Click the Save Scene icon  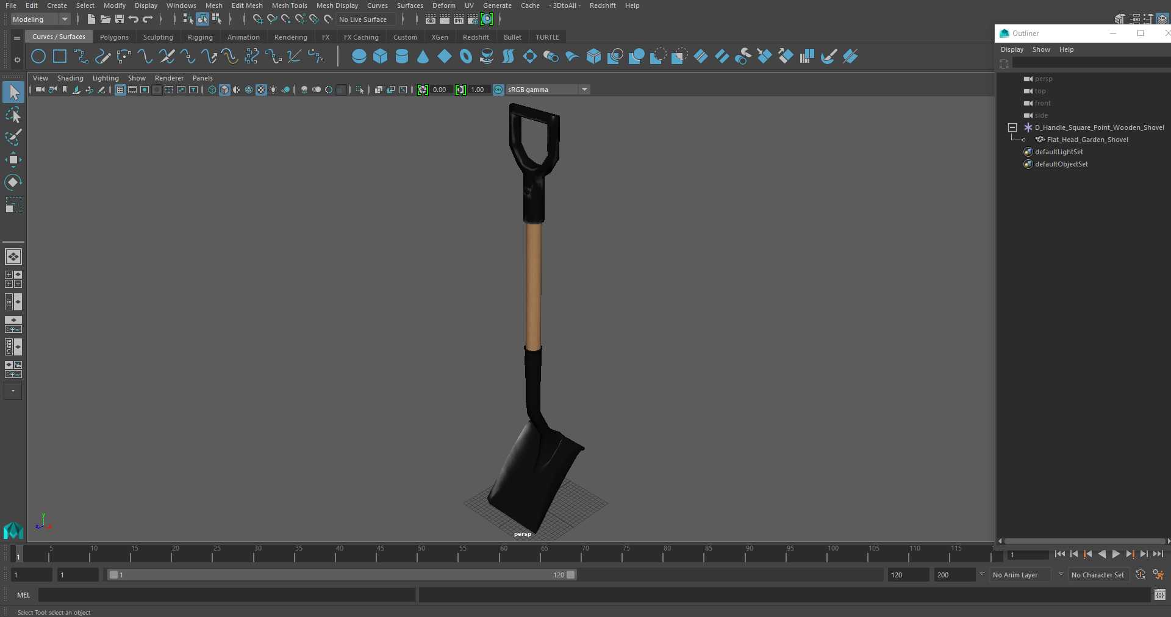point(120,20)
